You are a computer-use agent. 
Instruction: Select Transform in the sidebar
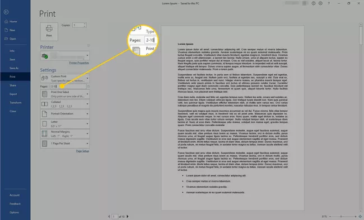(x=15, y=103)
